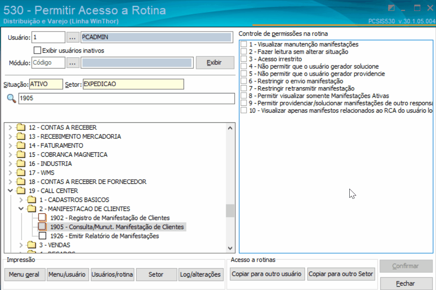Click the Situação field showing ATIVO
This screenshot has height=290, width=436.
[46, 84]
